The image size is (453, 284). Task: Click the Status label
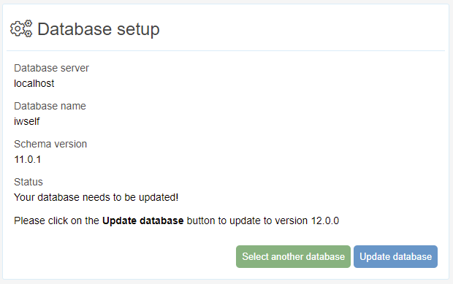pyautogui.click(x=28, y=182)
